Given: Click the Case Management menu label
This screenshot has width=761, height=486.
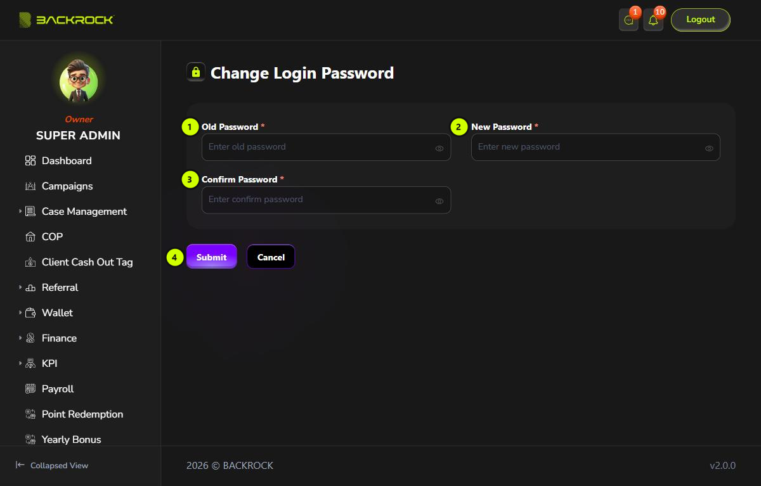Looking at the screenshot, I should click(x=84, y=212).
